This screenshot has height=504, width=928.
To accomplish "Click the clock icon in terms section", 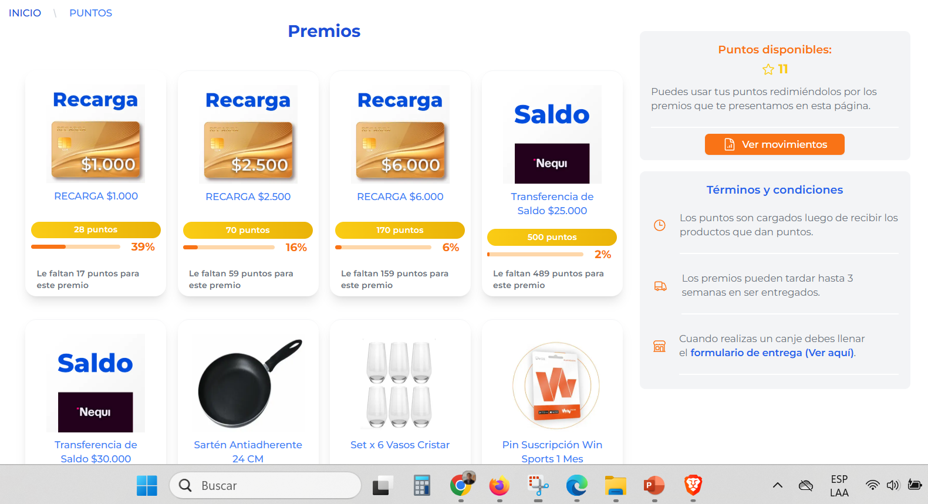I will (660, 225).
